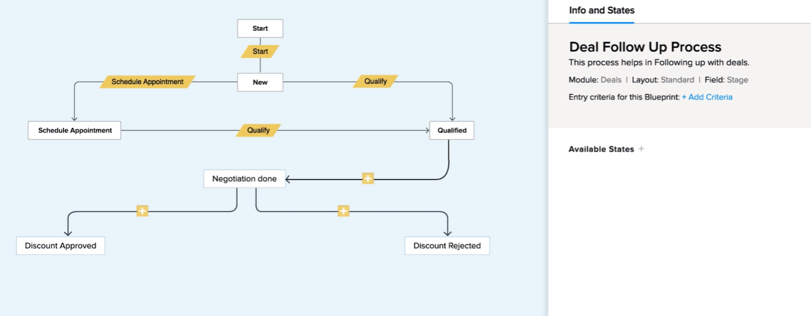Open Qualify transition from Schedule Appointment
The image size is (811, 316).
click(258, 131)
